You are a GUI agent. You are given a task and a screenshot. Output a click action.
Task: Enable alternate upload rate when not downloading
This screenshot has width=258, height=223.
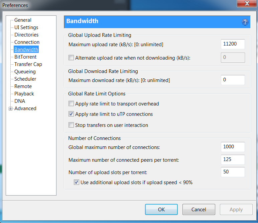(x=71, y=58)
